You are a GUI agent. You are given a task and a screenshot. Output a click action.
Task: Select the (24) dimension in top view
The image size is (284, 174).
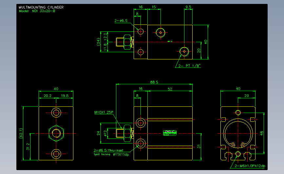click(98, 42)
